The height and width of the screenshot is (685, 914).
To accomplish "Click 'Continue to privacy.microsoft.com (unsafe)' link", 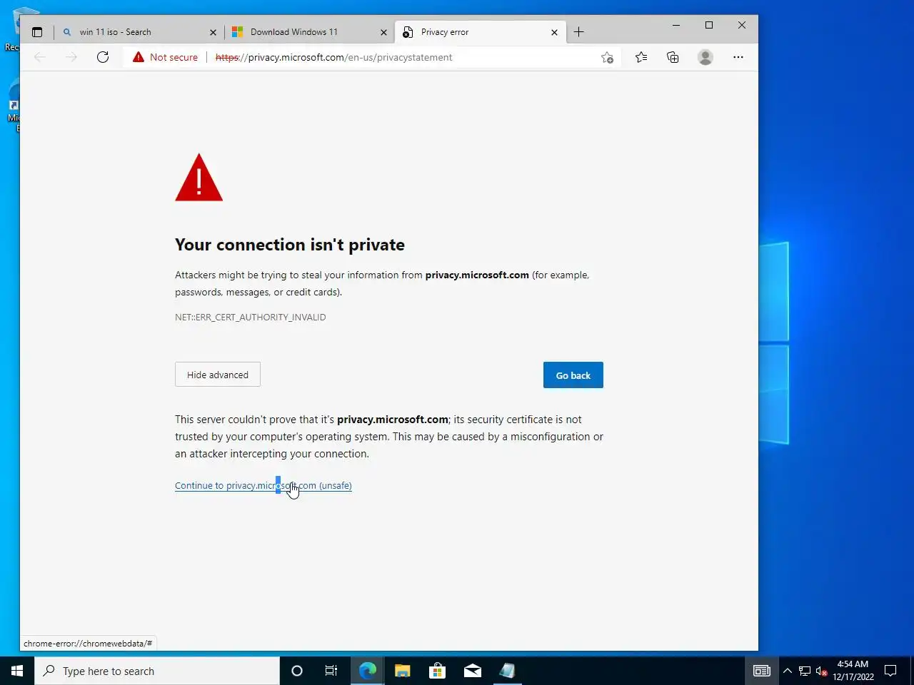I will pyautogui.click(x=263, y=486).
